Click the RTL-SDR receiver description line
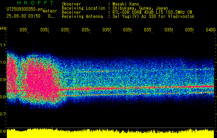This screenshot has height=138, width=217. click(x=152, y=12)
